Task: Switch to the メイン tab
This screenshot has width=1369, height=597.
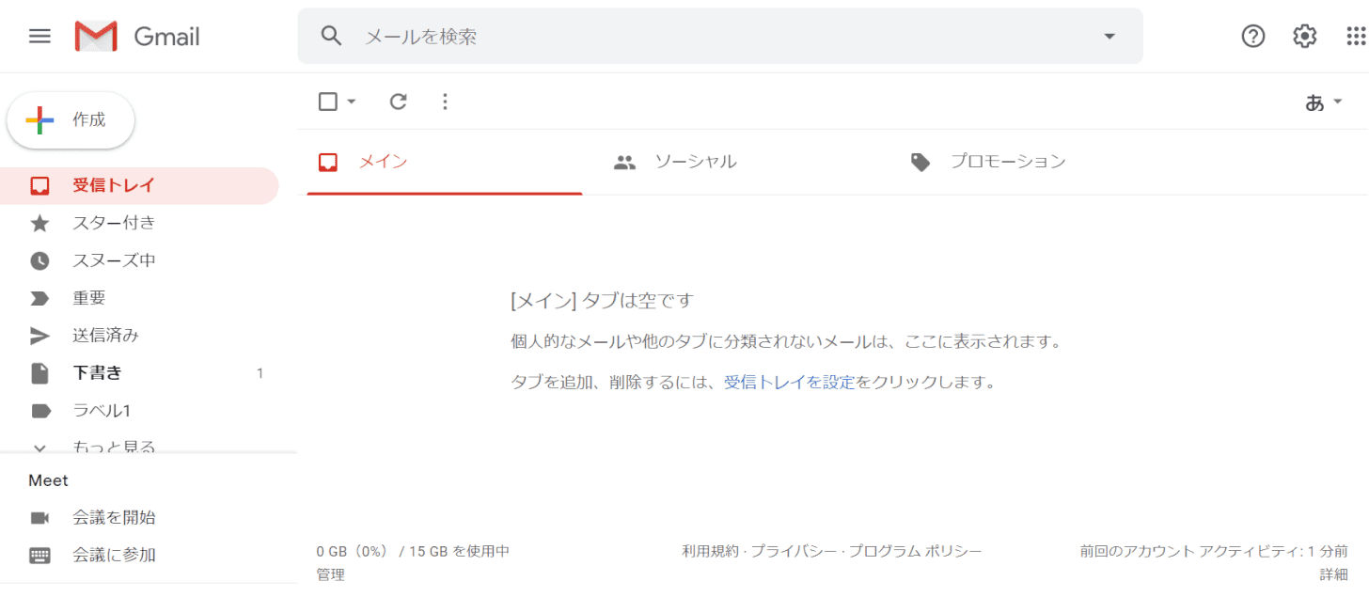Action: 445,162
